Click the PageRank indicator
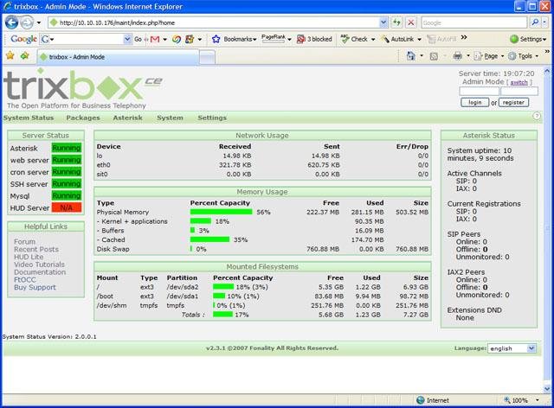Image resolution: width=554 pixels, height=408 pixels. tap(274, 39)
